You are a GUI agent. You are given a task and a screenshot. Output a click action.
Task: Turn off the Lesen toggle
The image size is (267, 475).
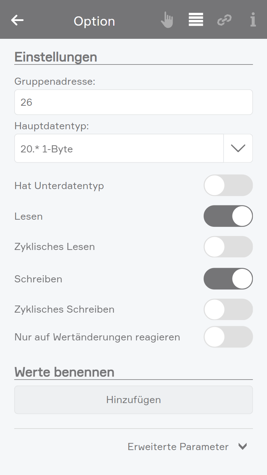(x=228, y=216)
